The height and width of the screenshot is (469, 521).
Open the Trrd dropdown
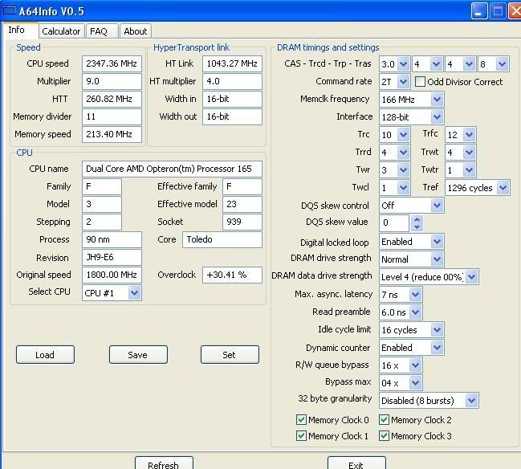point(394,152)
